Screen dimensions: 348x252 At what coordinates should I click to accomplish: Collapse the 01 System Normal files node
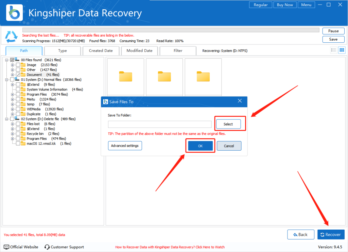tap(7, 79)
